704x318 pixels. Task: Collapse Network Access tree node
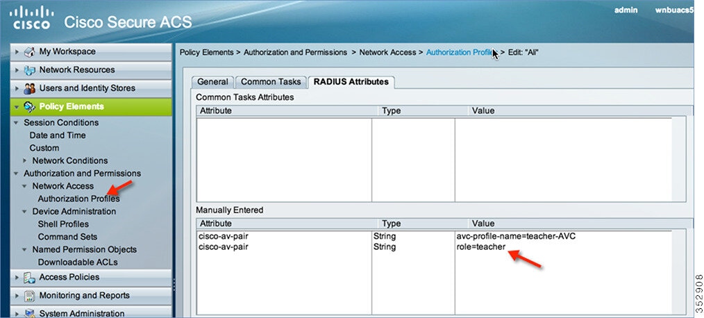(25, 186)
